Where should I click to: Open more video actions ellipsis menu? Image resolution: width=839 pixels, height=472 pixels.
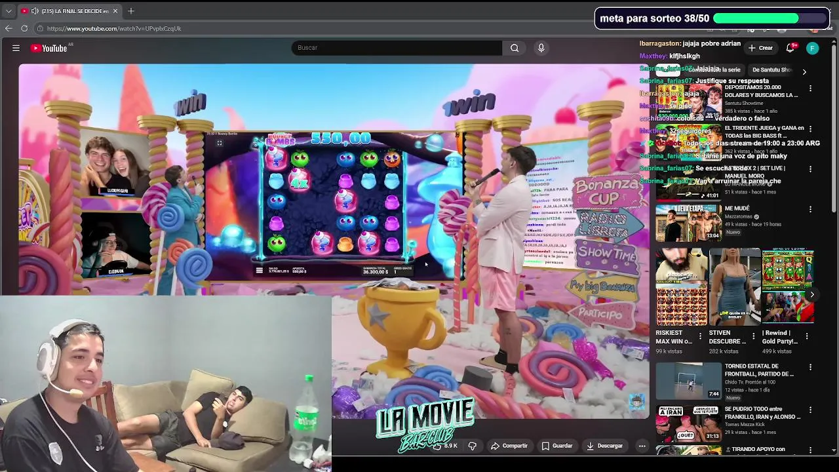(x=642, y=446)
